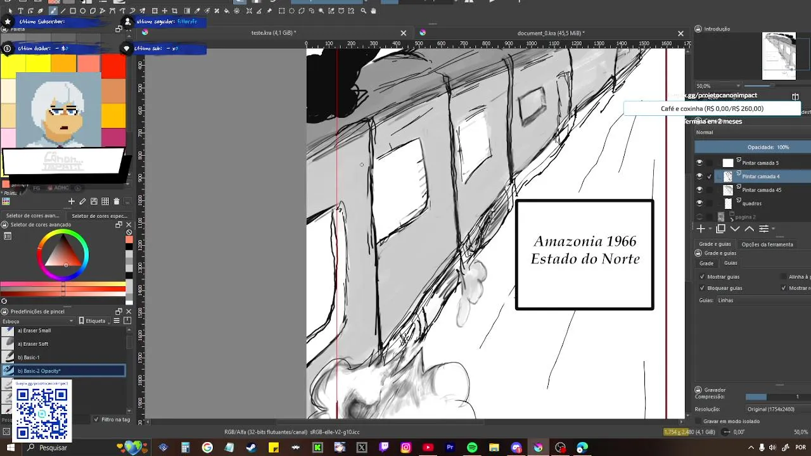Toggle the Mostrar guias checkbox
The image size is (811, 456).
702,277
